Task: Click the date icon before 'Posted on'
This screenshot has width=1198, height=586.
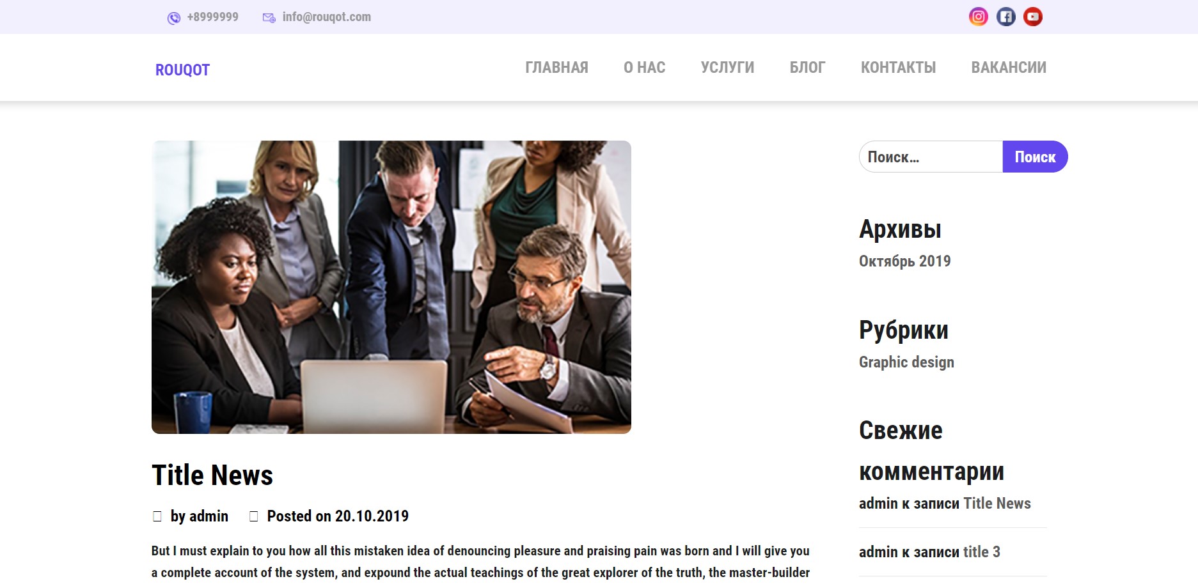Action: pyautogui.click(x=253, y=516)
